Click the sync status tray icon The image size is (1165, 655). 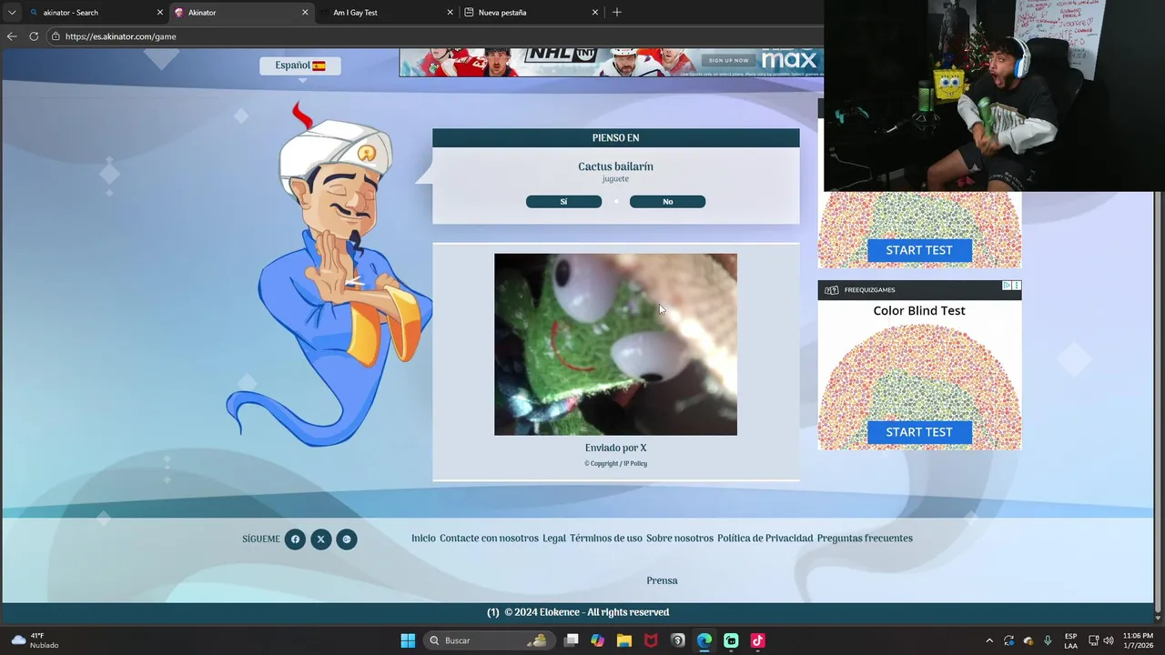(1008, 640)
